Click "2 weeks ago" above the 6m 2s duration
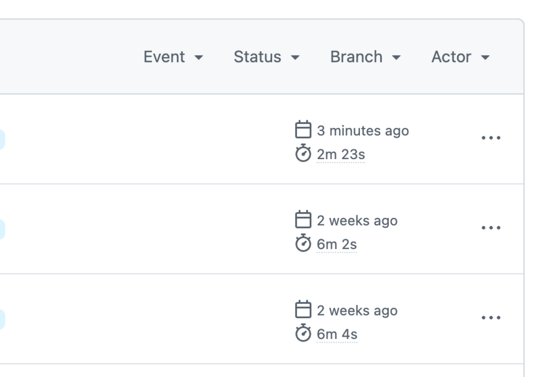Viewport: 535px width, 377px height. [357, 221]
